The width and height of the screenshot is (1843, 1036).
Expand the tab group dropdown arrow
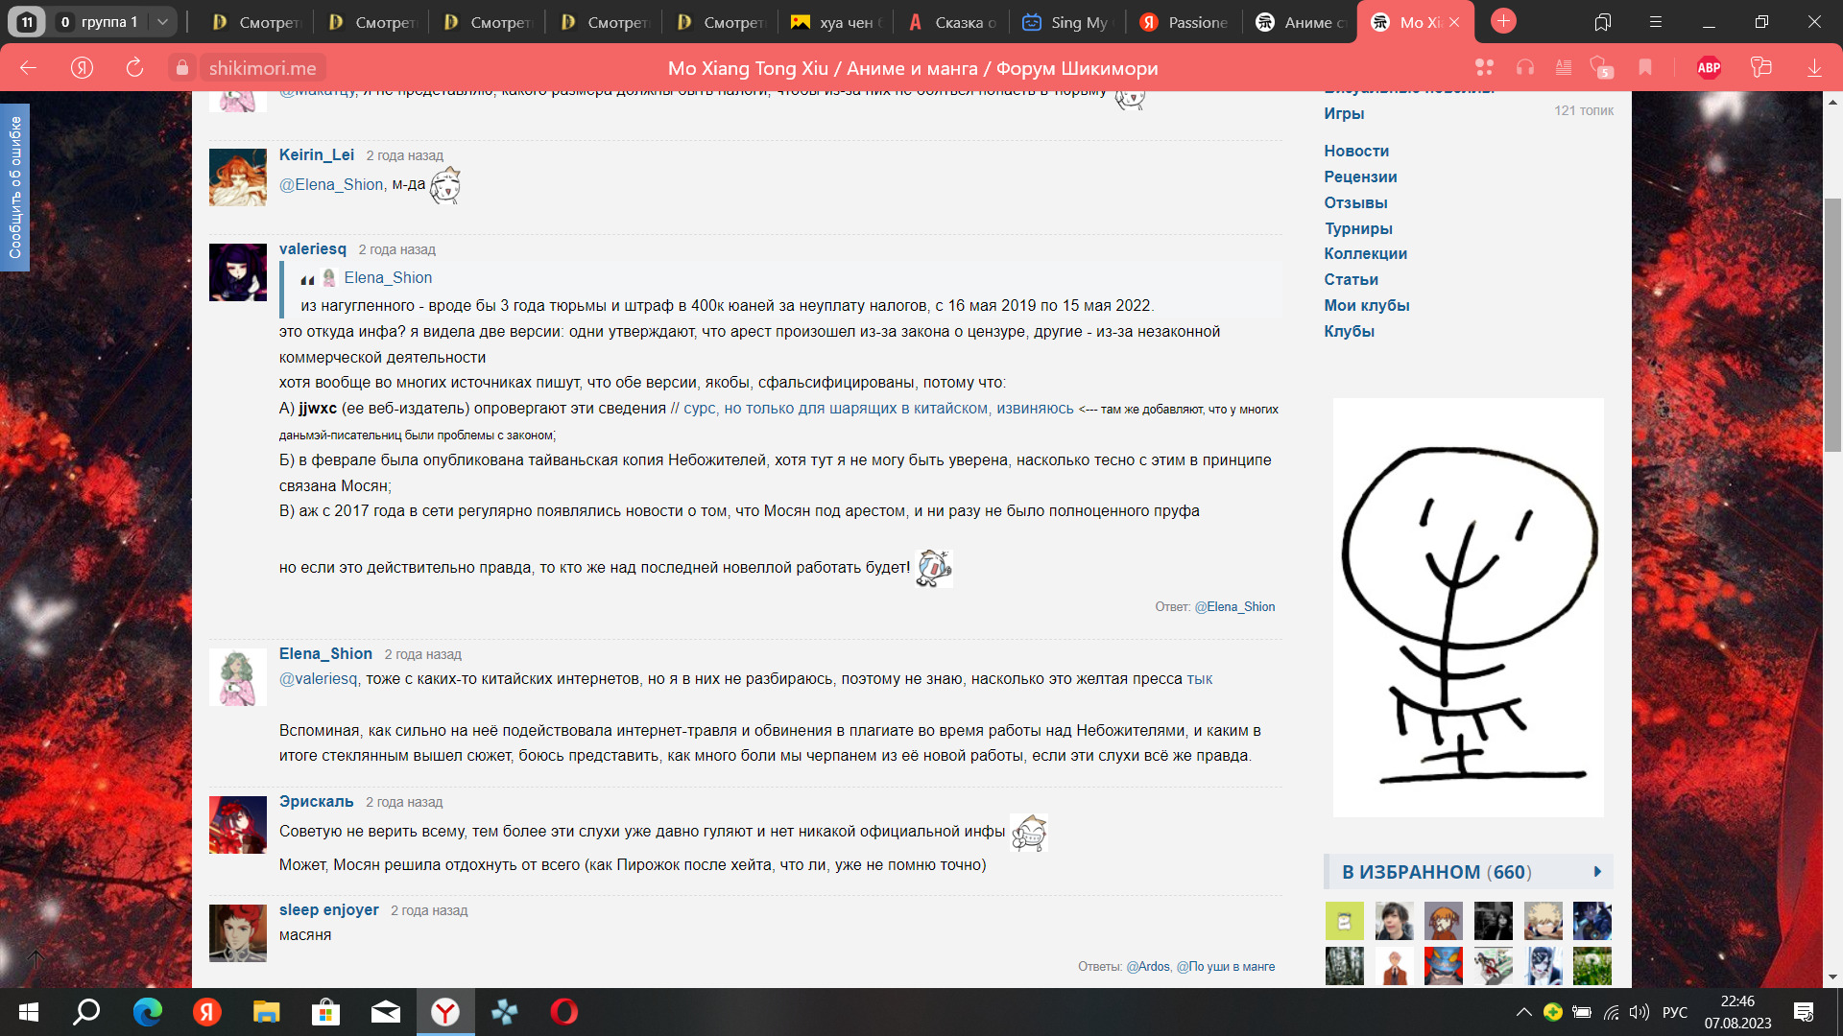point(162,21)
